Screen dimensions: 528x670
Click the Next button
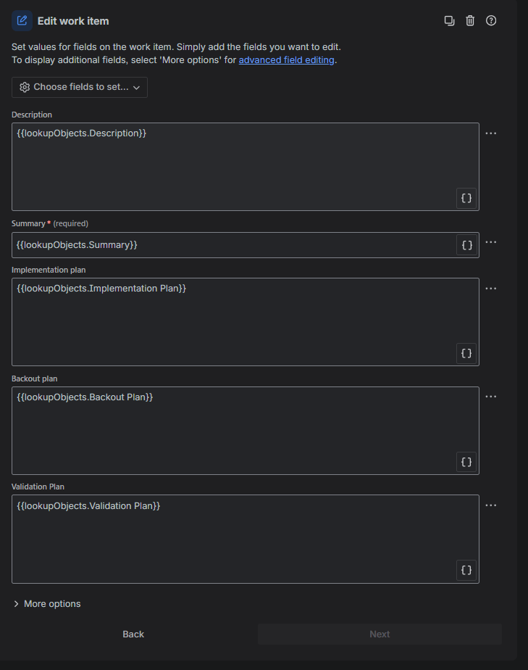pos(379,634)
